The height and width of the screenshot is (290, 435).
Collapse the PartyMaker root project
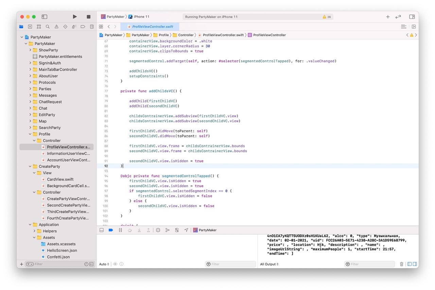(x=22, y=37)
